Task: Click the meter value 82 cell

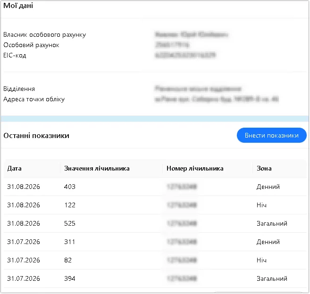Action: (68, 260)
